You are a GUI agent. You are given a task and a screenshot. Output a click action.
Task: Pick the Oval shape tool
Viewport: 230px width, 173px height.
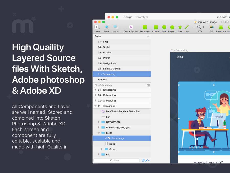[164, 27]
